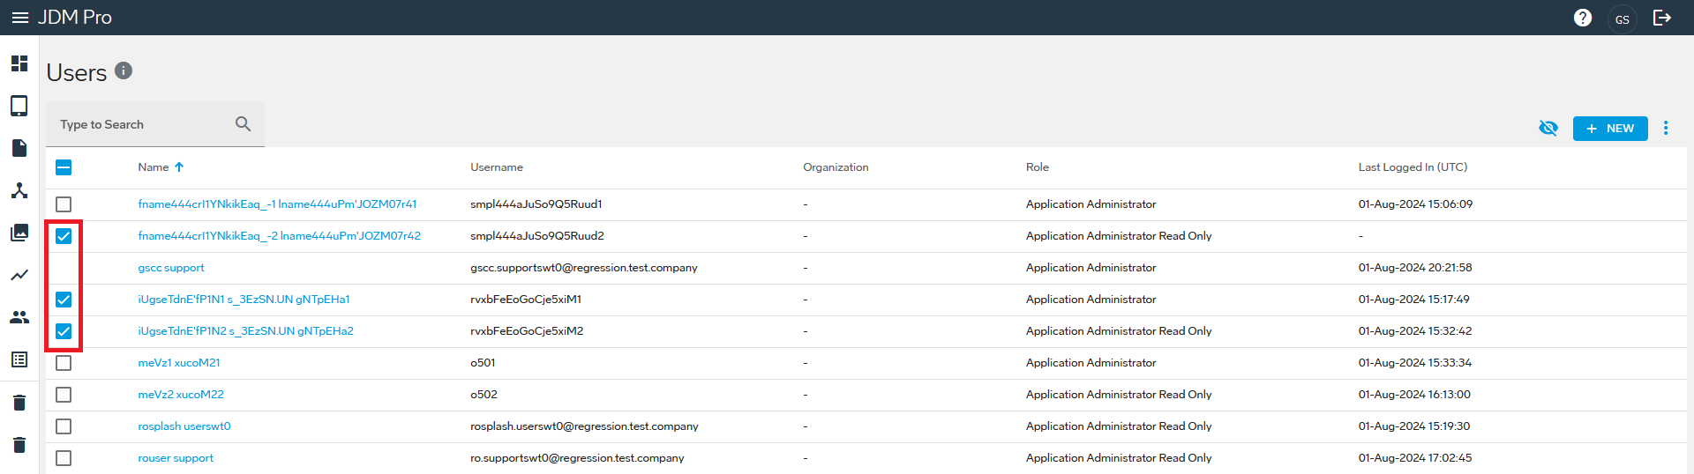Open the gscc support user link
1694x474 pixels.
pyautogui.click(x=171, y=268)
